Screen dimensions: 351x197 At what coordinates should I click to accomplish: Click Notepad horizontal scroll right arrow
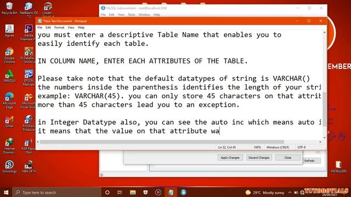coord(320,142)
